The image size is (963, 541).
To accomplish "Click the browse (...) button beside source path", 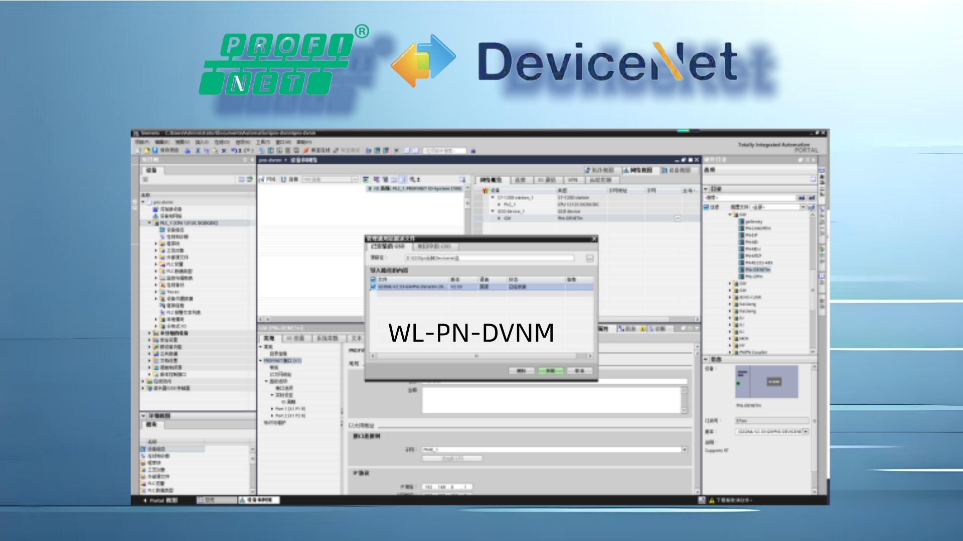I will tap(589, 258).
